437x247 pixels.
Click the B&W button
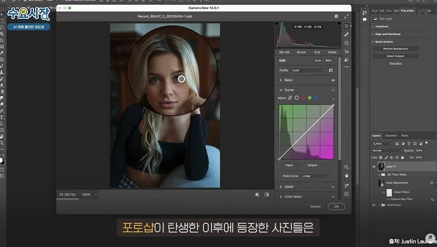(328, 60)
